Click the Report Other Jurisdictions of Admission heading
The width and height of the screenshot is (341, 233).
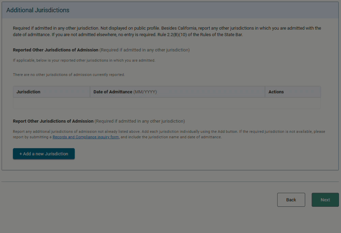click(53, 121)
